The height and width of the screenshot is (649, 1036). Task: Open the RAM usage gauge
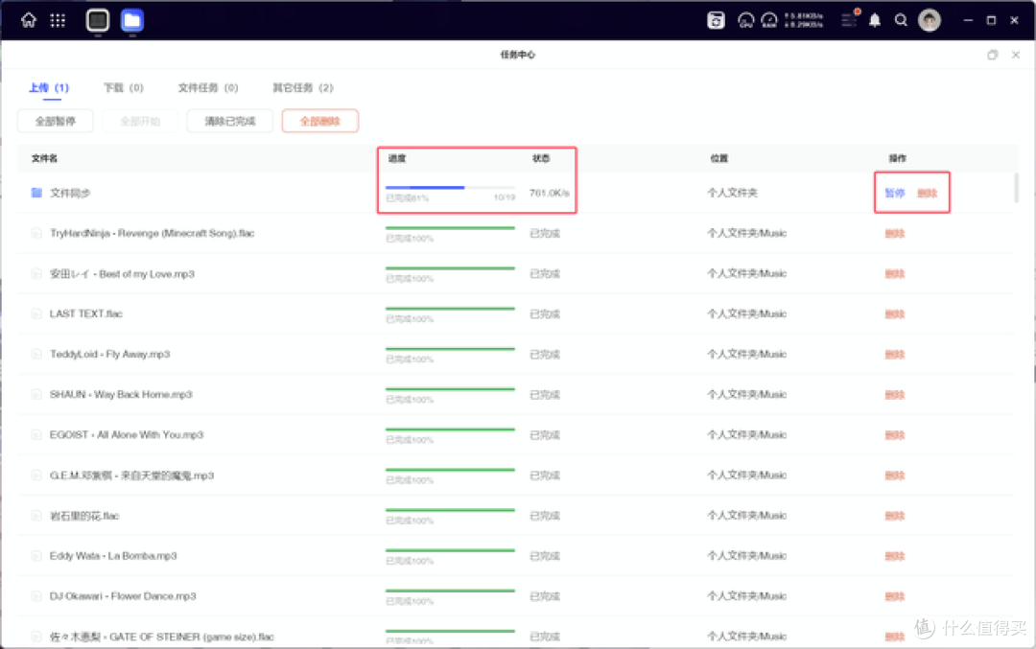point(769,20)
